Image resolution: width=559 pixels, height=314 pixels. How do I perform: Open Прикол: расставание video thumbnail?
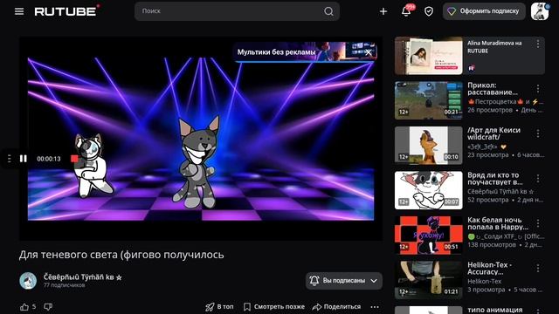(x=429, y=100)
